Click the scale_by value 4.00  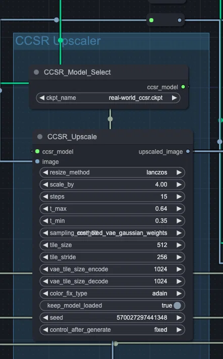[161, 185]
